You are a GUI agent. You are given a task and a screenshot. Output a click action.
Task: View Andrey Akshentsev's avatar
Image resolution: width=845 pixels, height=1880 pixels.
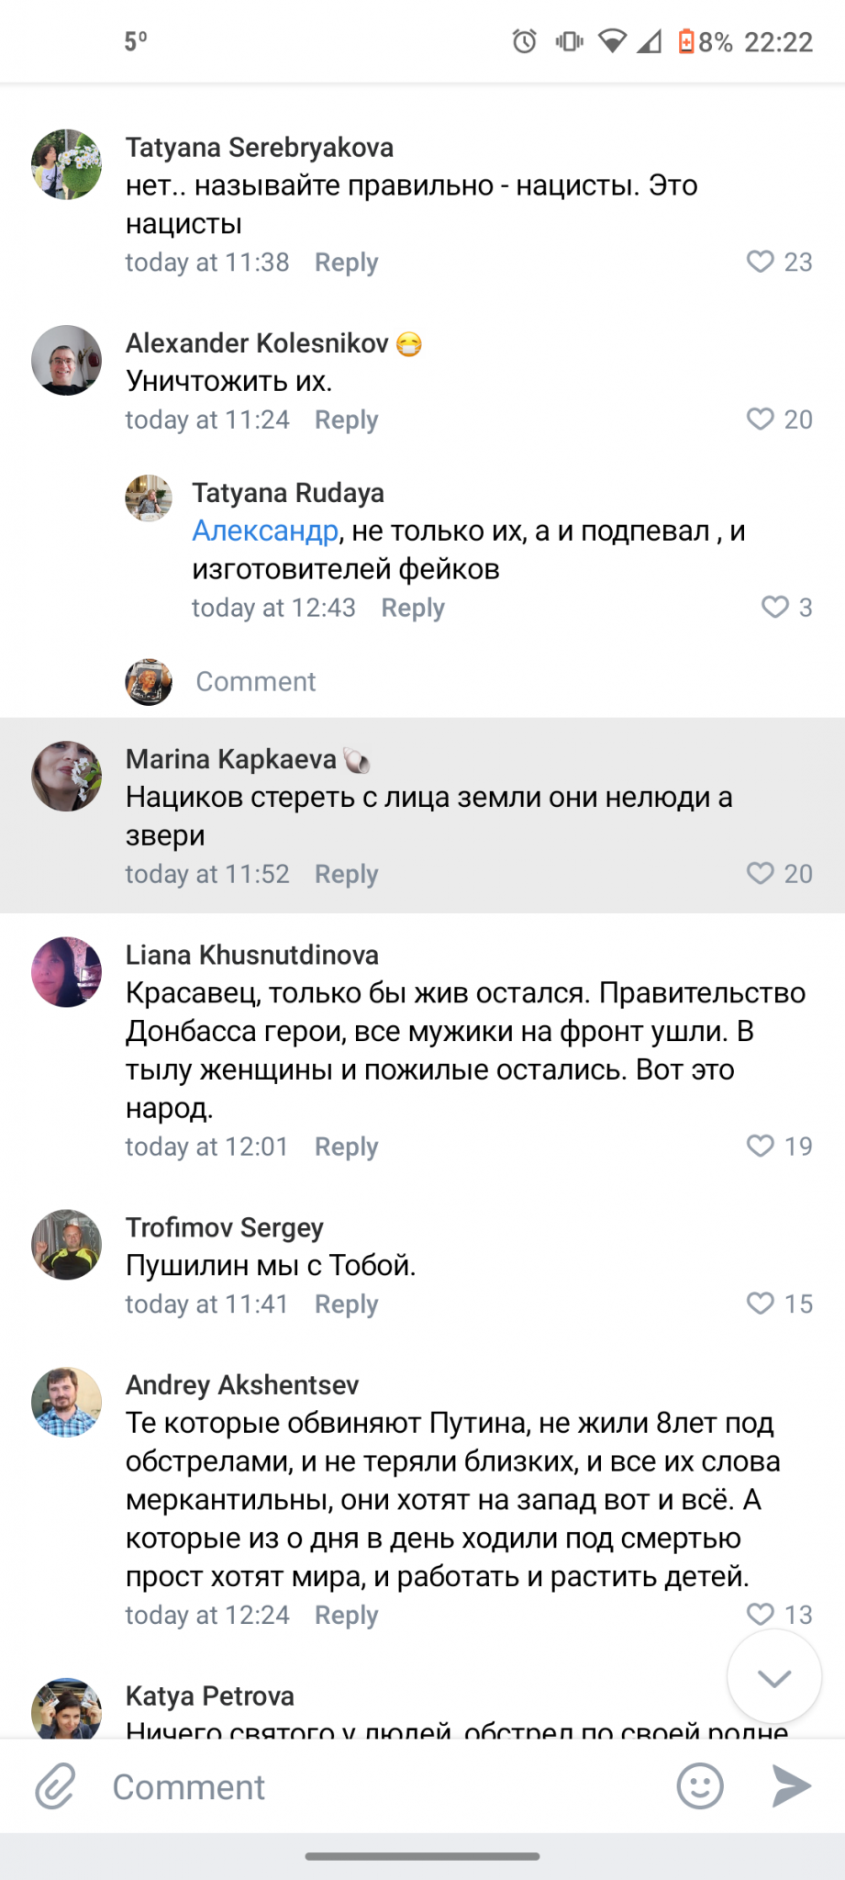66,1402
